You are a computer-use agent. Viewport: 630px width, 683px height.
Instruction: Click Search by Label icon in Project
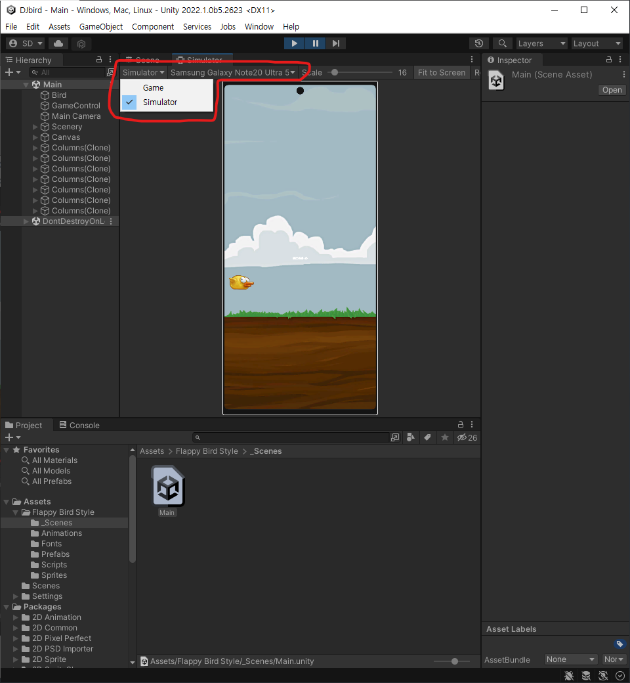[x=427, y=437]
